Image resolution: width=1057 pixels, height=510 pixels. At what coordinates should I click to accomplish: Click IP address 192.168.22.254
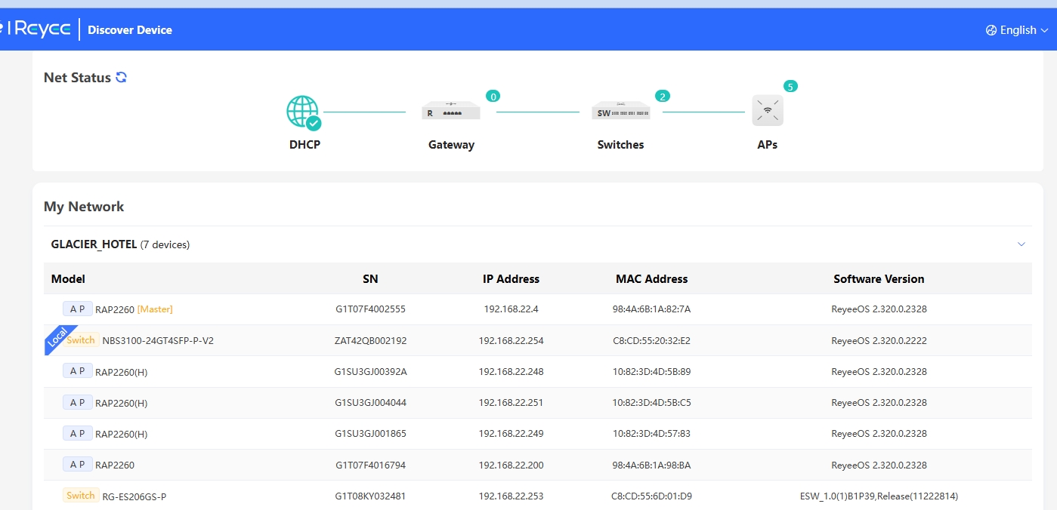511,340
